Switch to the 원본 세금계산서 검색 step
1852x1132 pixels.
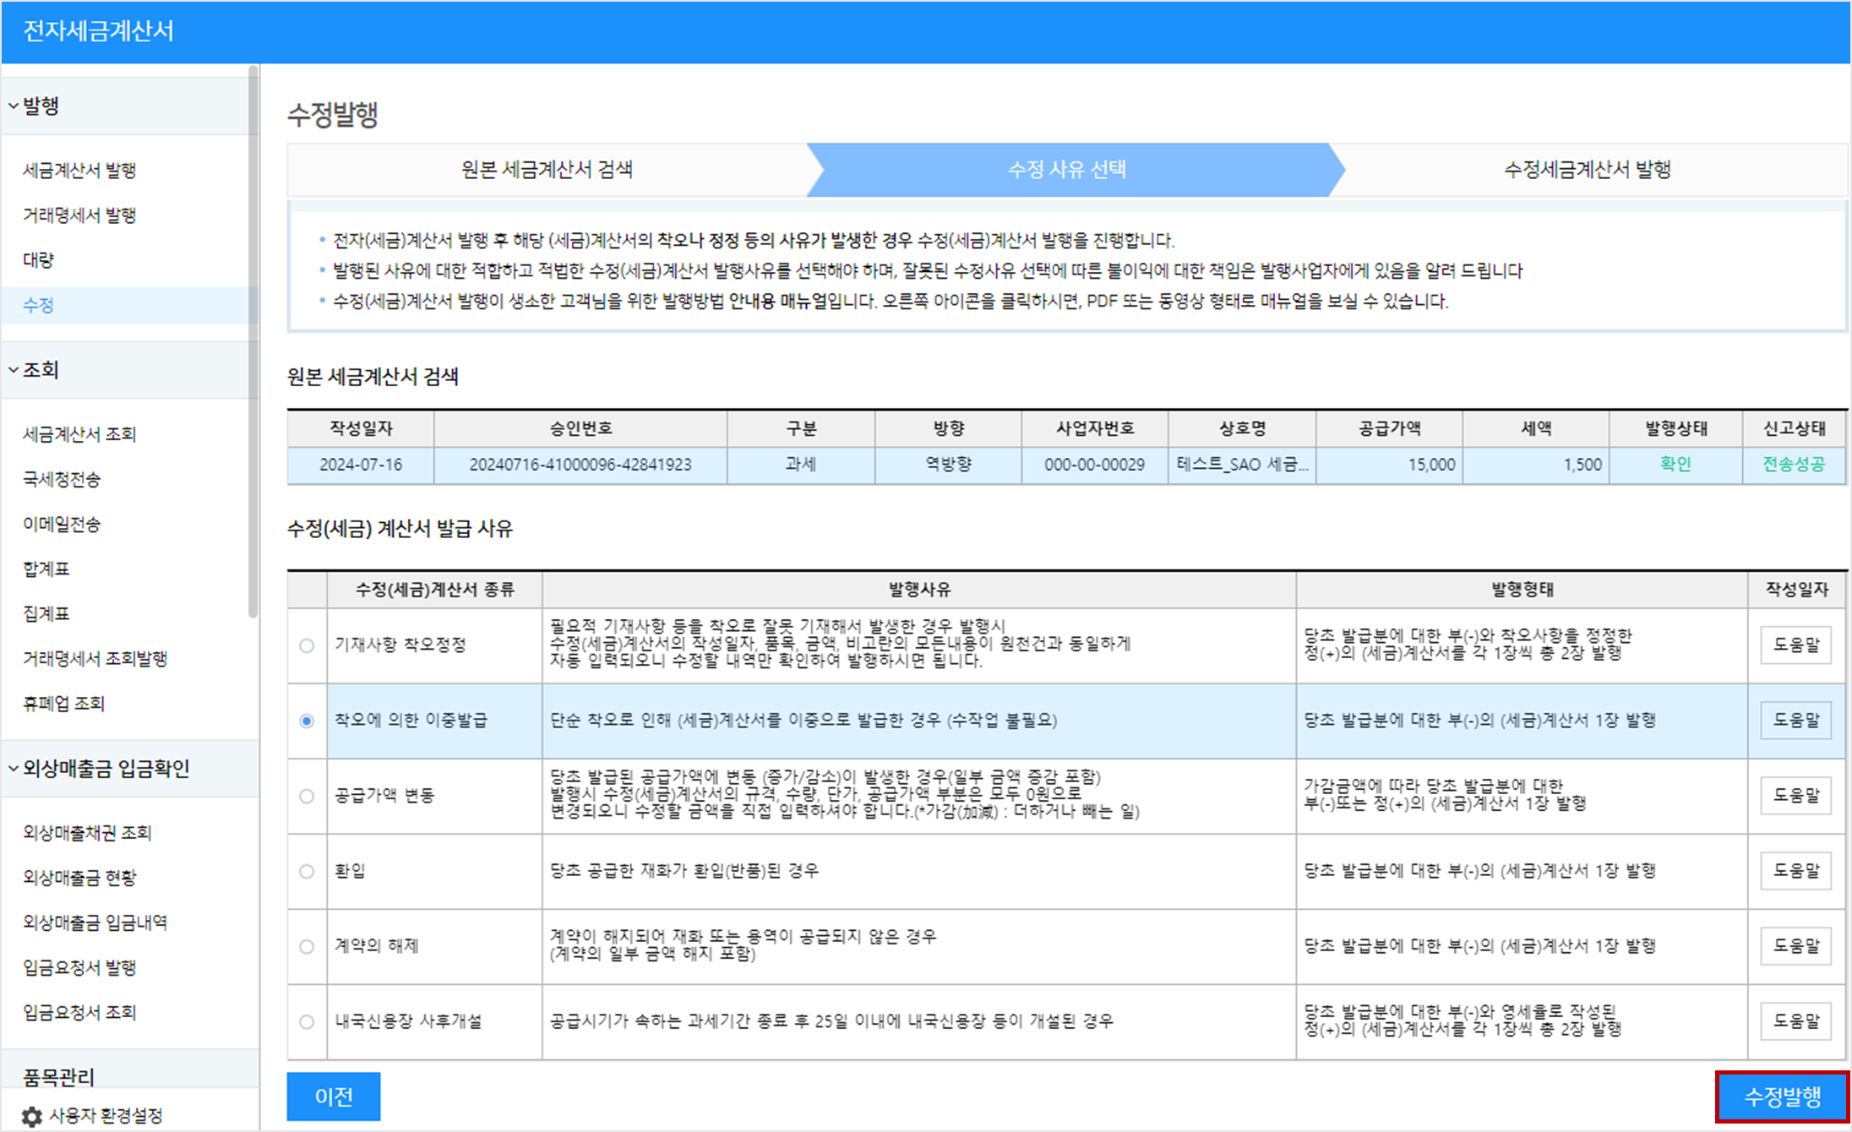coord(547,170)
